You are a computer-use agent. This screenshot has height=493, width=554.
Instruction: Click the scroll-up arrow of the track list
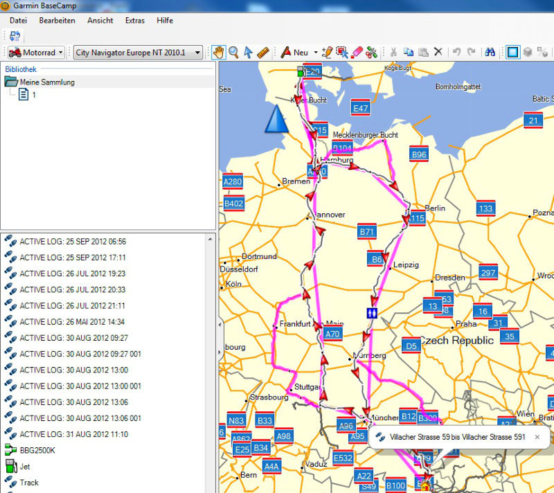tap(211, 239)
